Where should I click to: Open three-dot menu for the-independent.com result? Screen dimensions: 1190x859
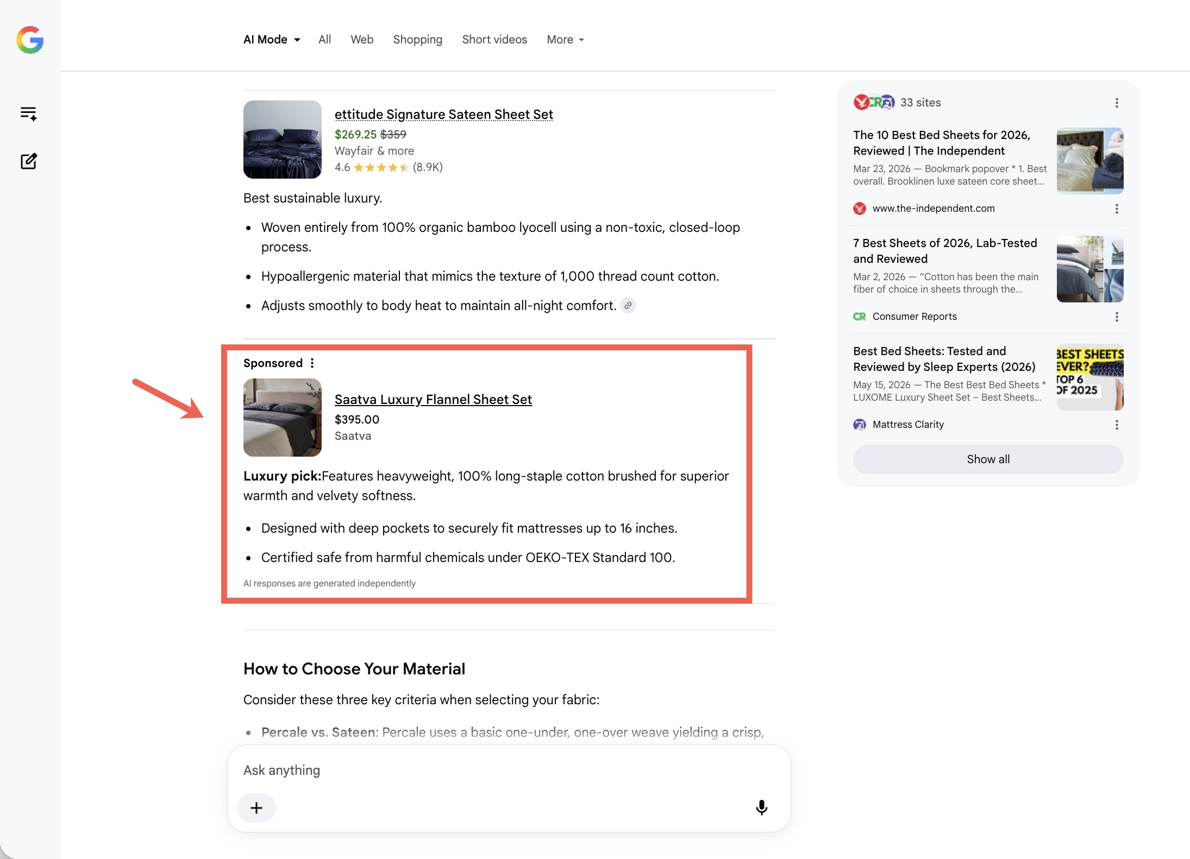pyautogui.click(x=1117, y=209)
